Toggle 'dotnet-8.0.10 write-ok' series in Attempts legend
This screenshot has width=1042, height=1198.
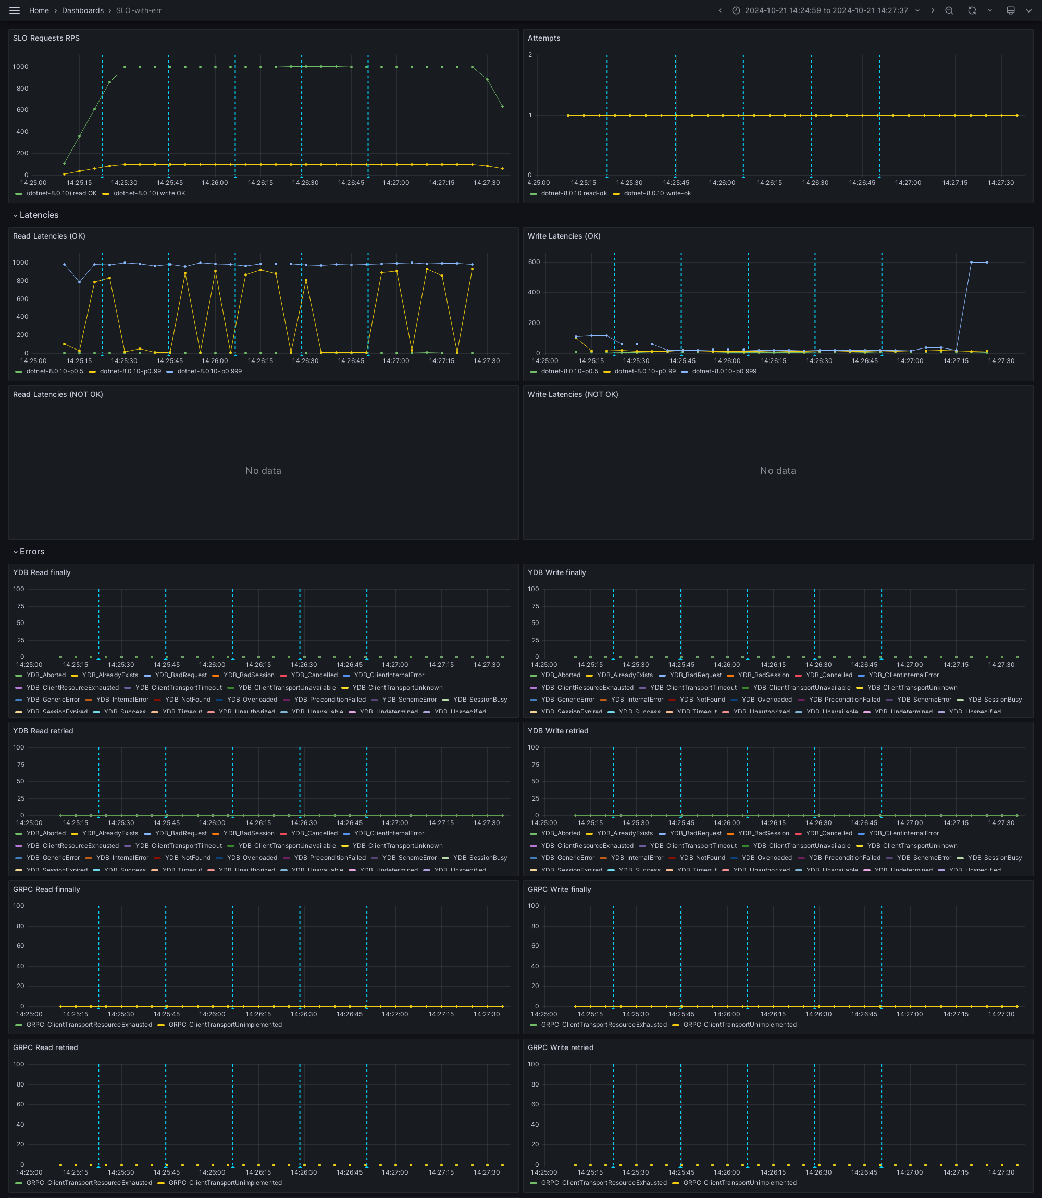coord(657,194)
